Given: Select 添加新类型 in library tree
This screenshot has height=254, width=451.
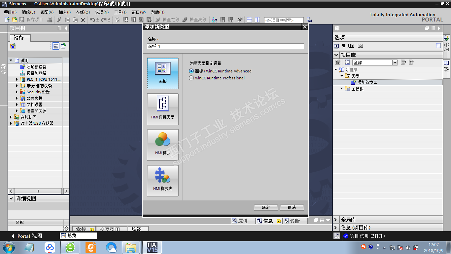Looking at the screenshot, I should point(367,82).
